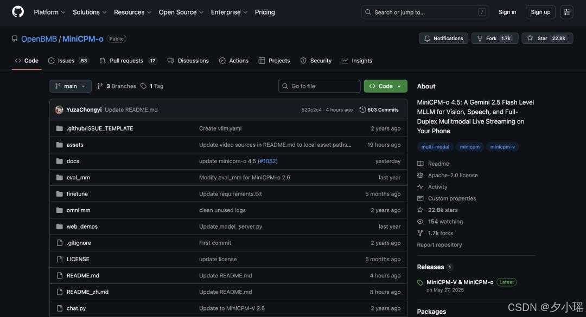
Task: Click the docs folder icon
Action: pyautogui.click(x=60, y=161)
